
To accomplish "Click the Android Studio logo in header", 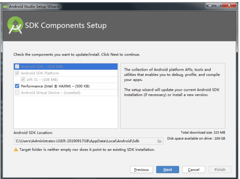I will point(15,25).
